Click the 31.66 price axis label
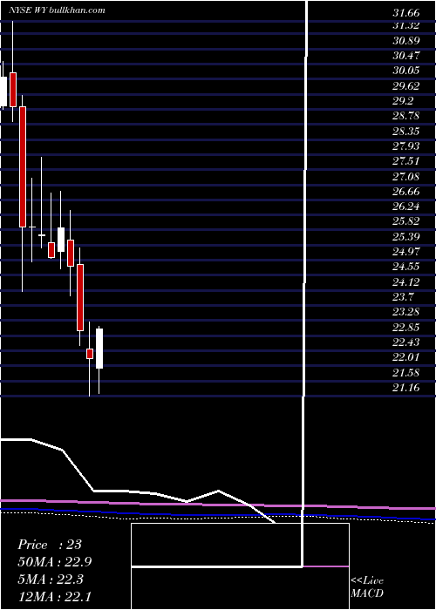The image size is (436, 610). (406, 13)
